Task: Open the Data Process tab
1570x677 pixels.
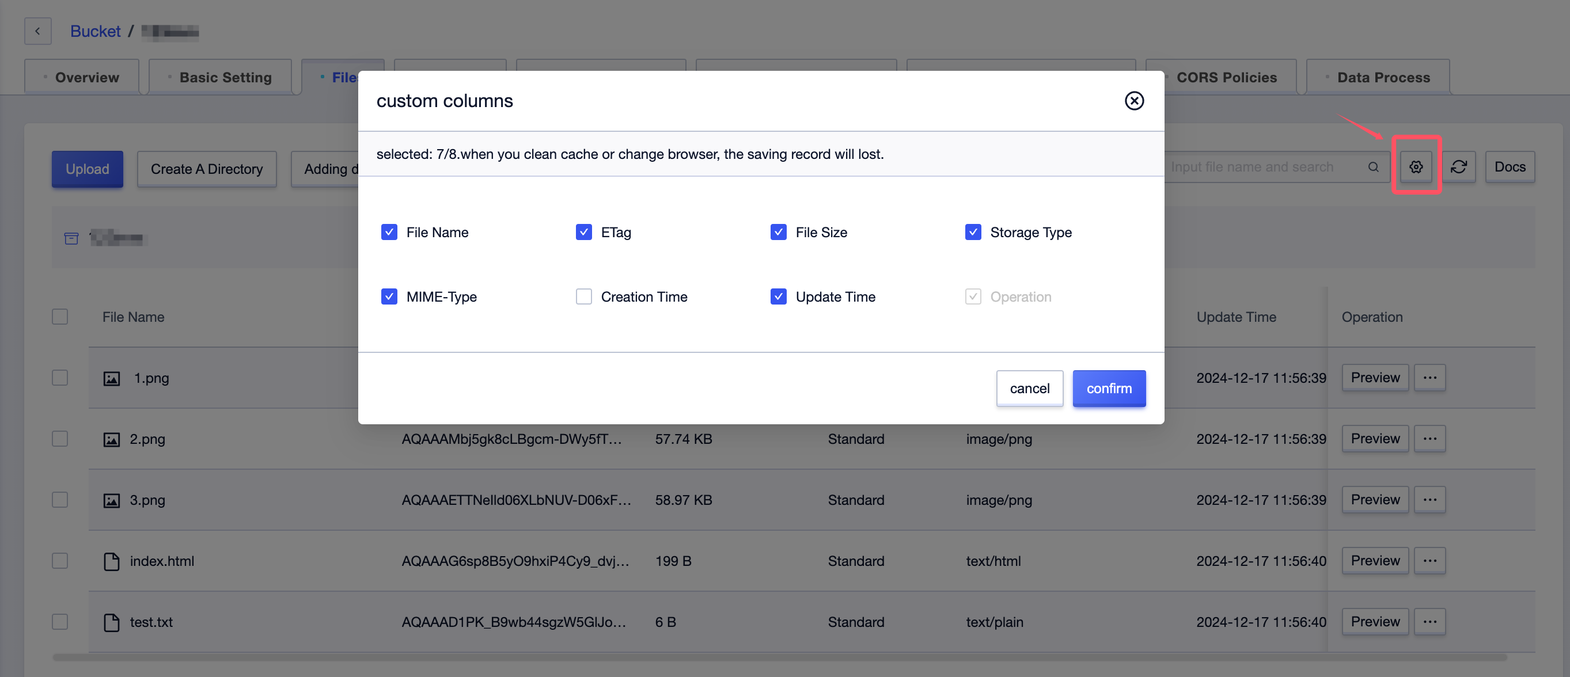Action: click(x=1378, y=77)
